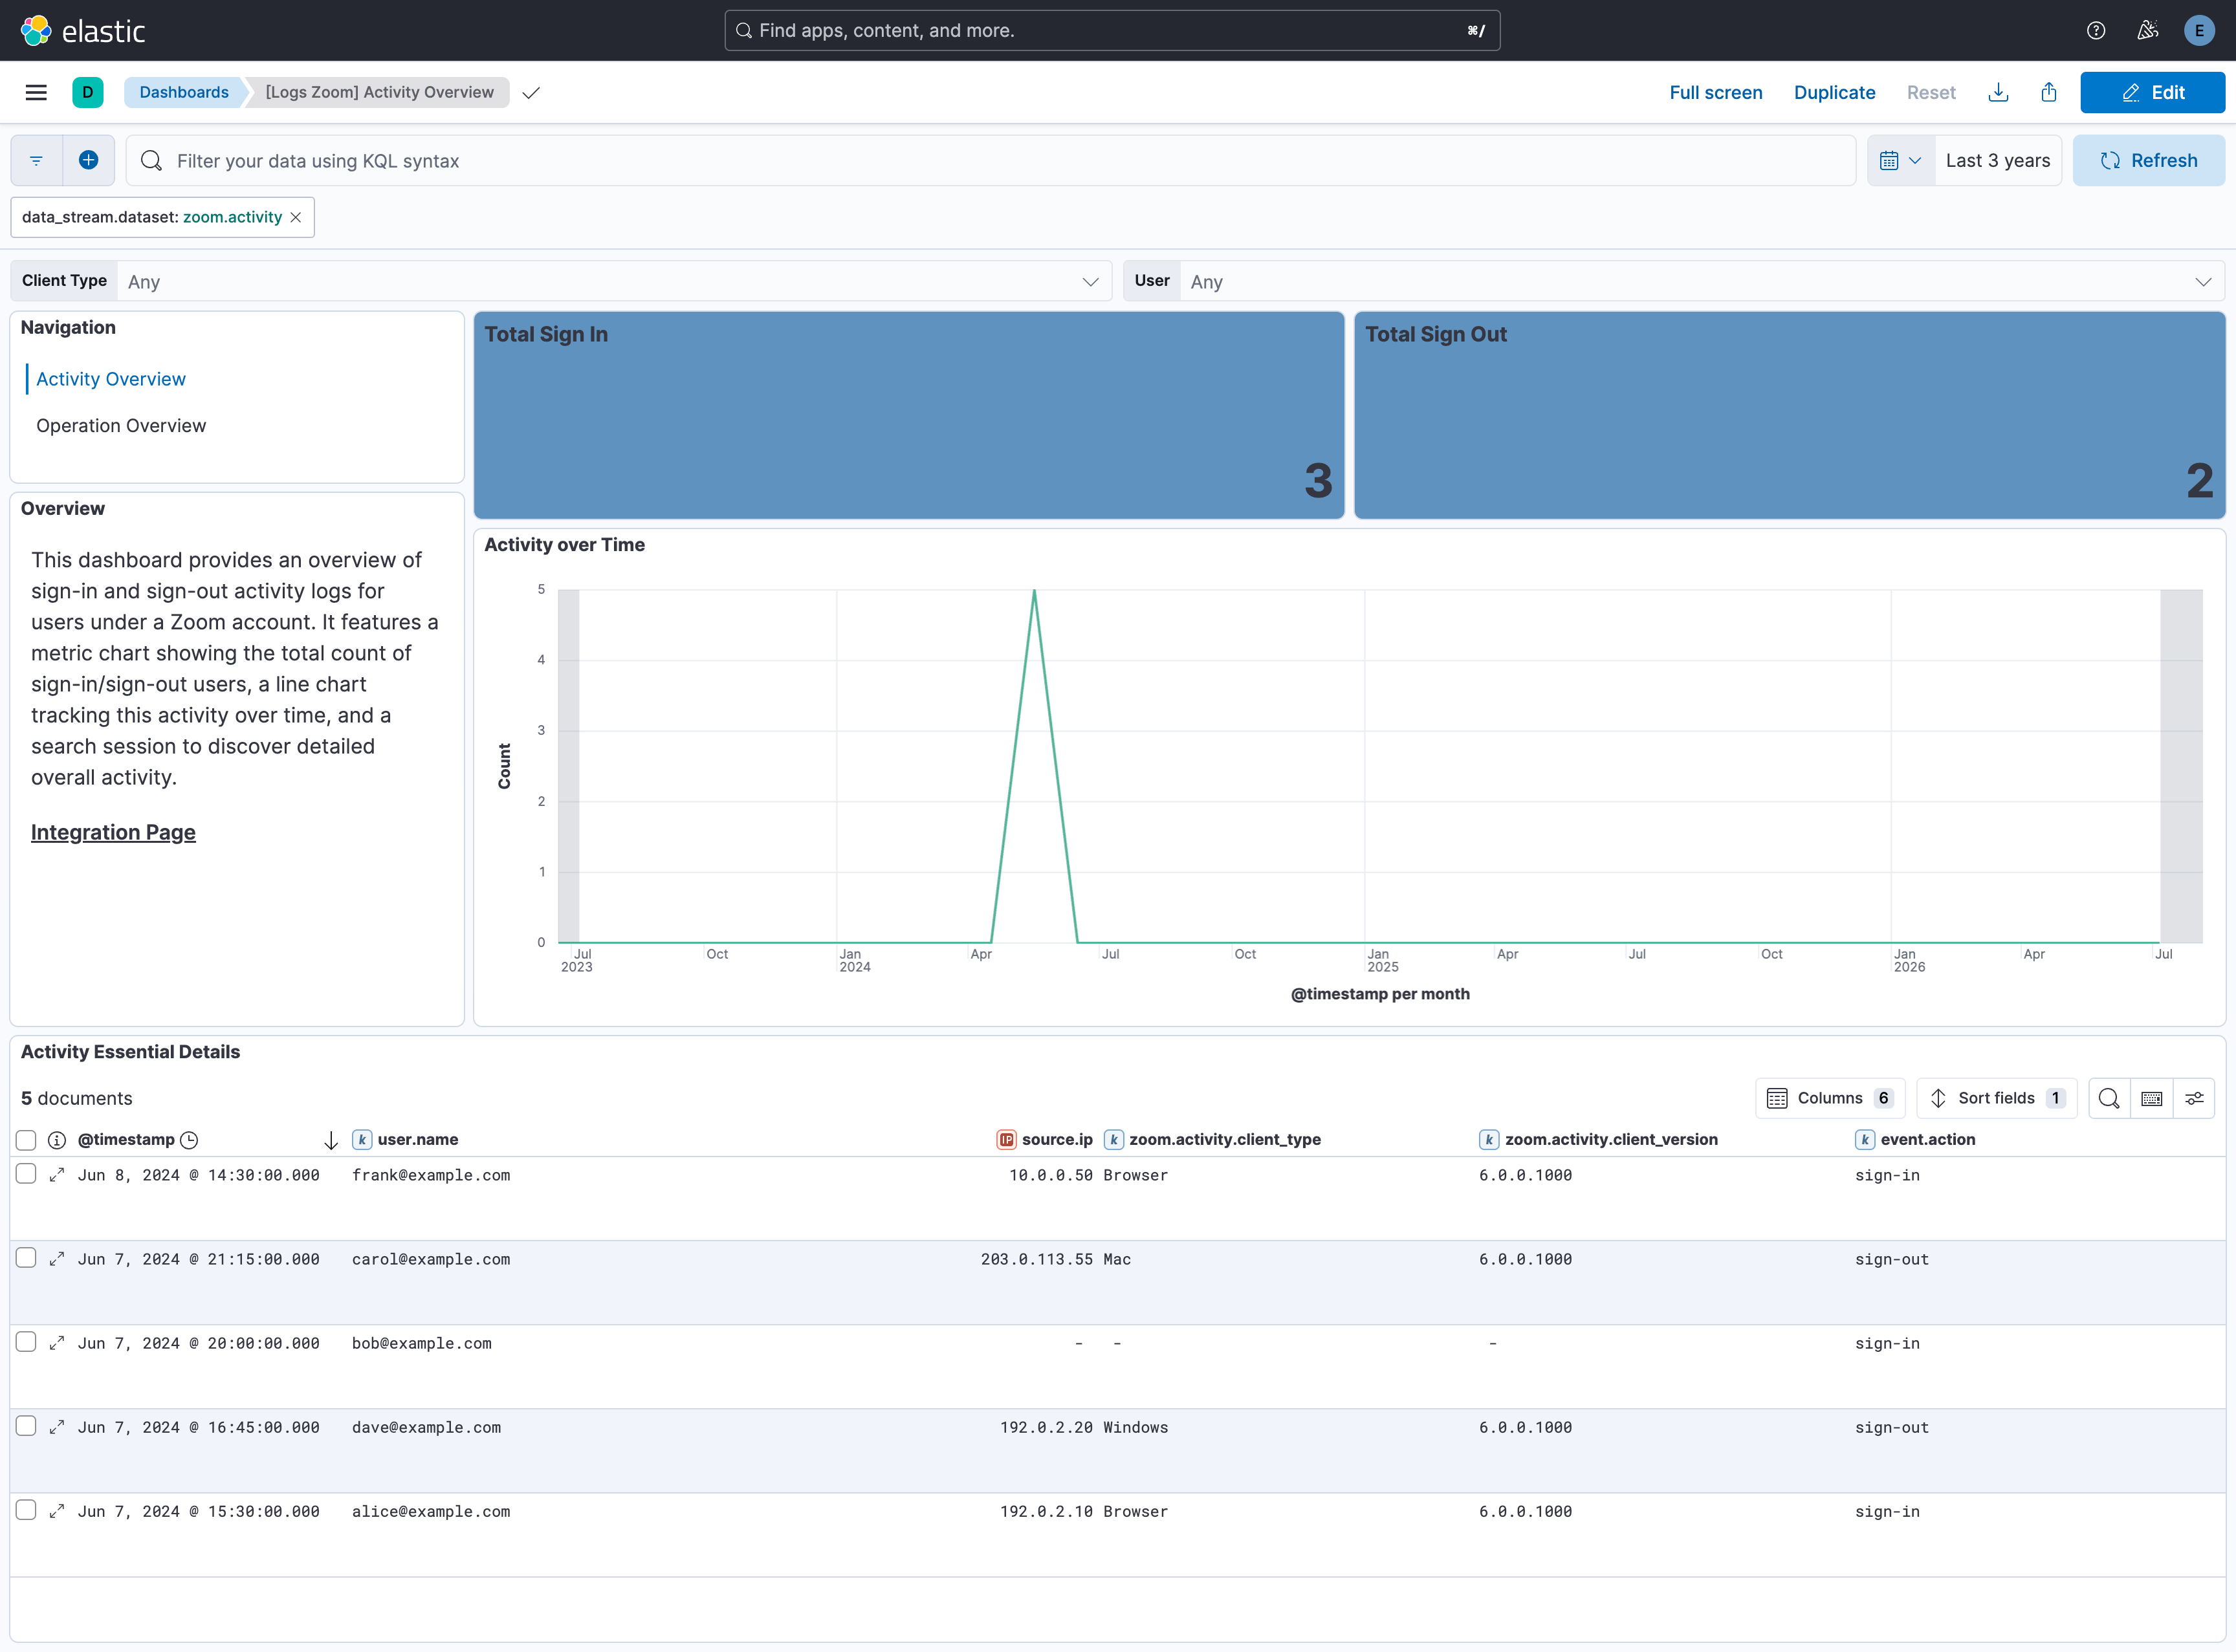
Task: Click the global search field
Action: point(1112,30)
